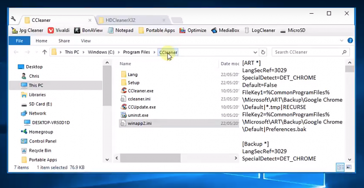Image resolution: width=364 pixels, height=188 pixels.
Task: Expand Windows (C:) breadcrumb arrow
Action: pos(118,52)
